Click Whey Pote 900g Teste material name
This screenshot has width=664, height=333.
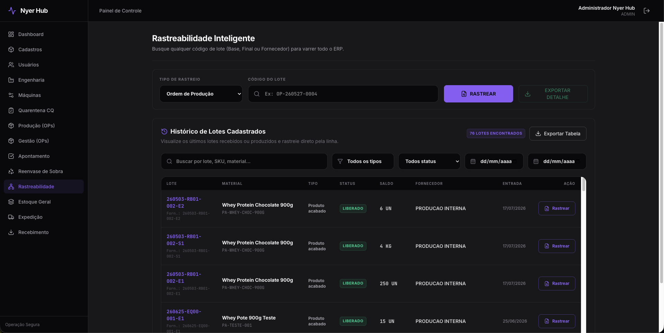(x=249, y=318)
